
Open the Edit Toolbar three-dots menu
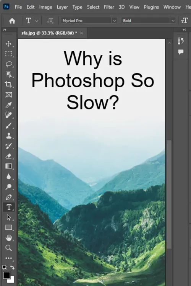click(x=8, y=258)
